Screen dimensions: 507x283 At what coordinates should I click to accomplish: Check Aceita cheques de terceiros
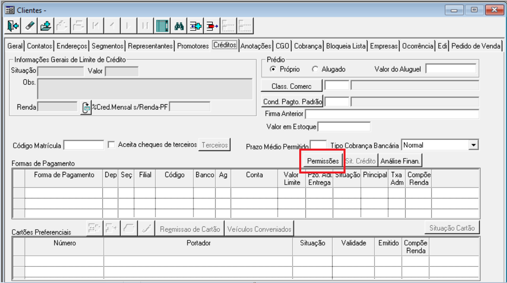pyautogui.click(x=111, y=145)
